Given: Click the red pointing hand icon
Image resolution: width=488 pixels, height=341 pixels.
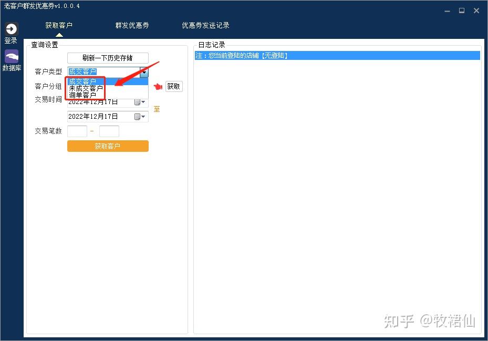Looking at the screenshot, I should (158, 86).
